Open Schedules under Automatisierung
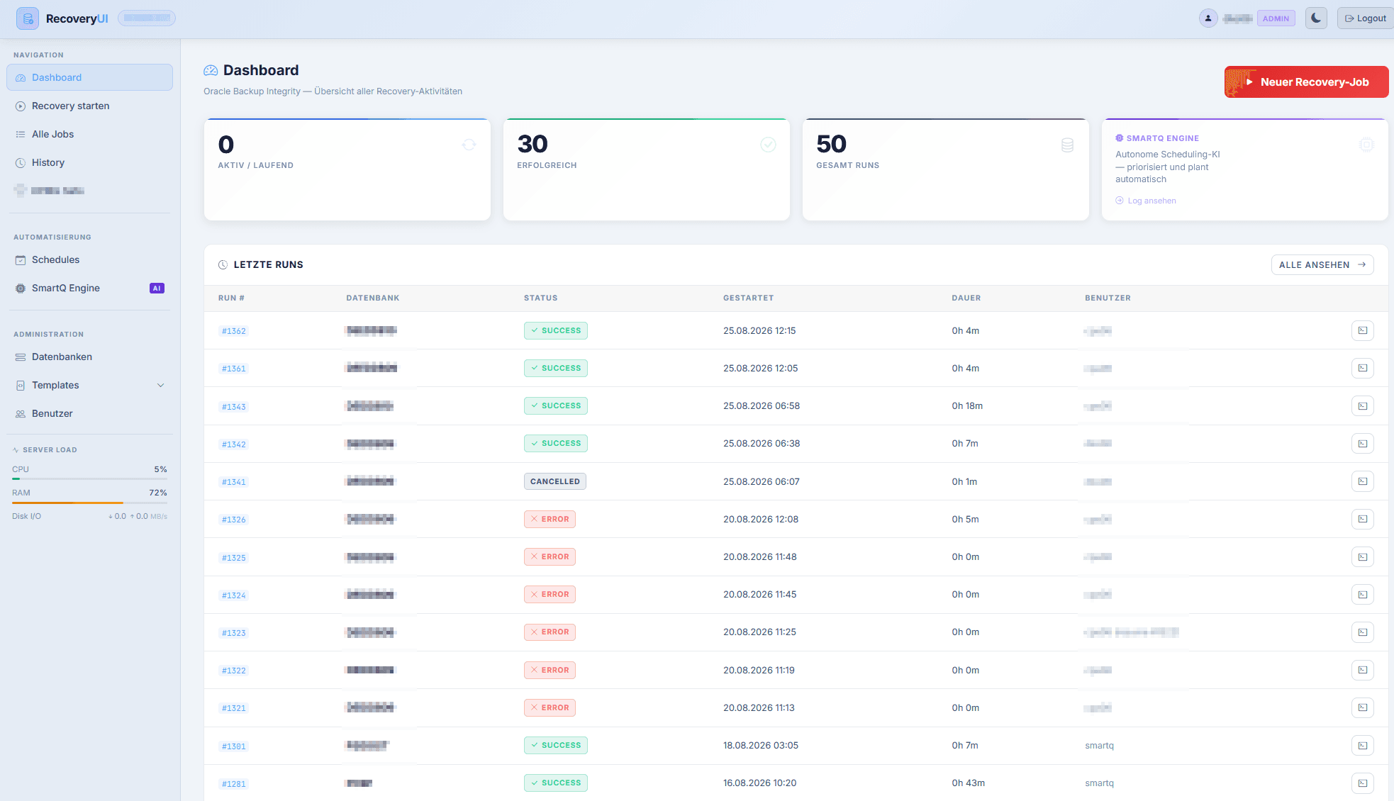The image size is (1394, 801). coord(89,259)
